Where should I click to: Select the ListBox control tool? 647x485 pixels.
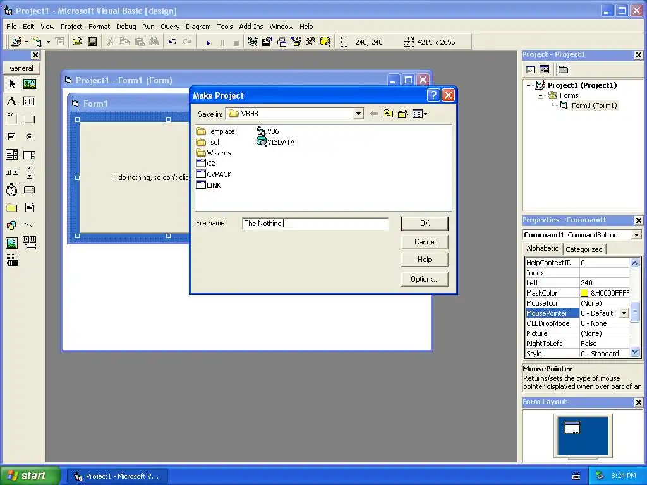(29, 155)
